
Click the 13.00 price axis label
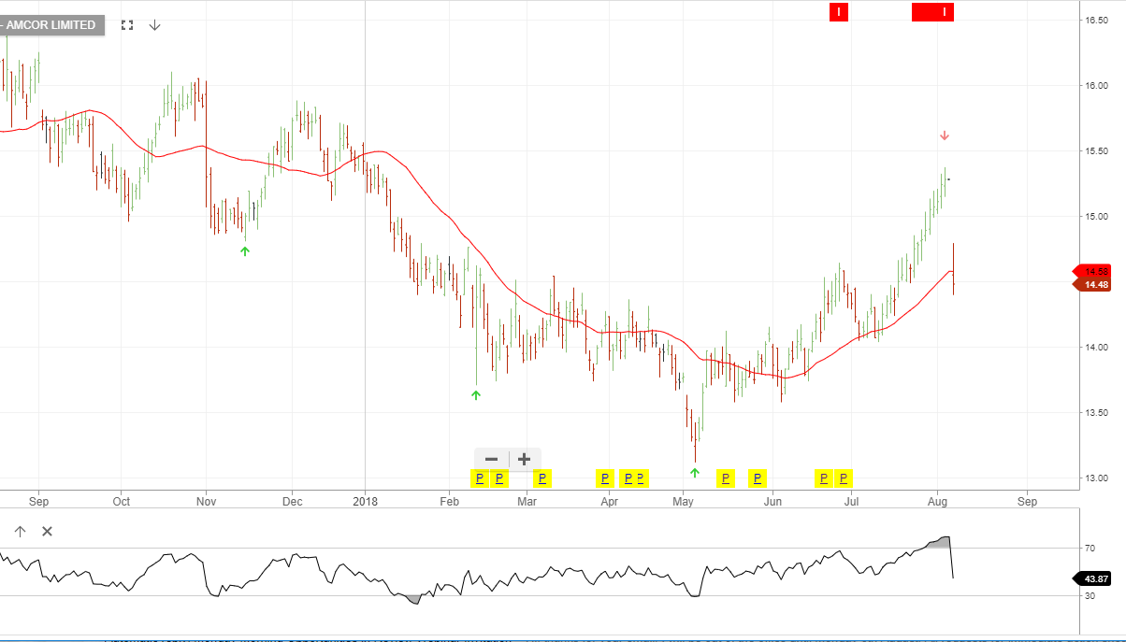1096,478
